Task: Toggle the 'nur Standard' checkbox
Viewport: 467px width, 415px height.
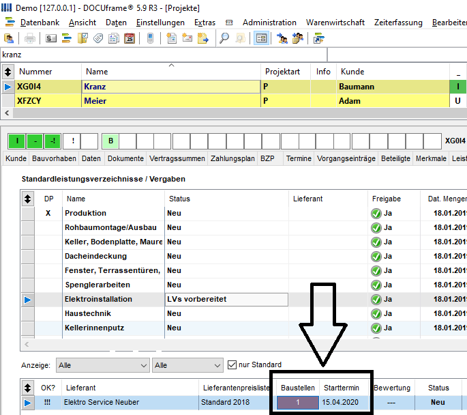Action: [232, 364]
